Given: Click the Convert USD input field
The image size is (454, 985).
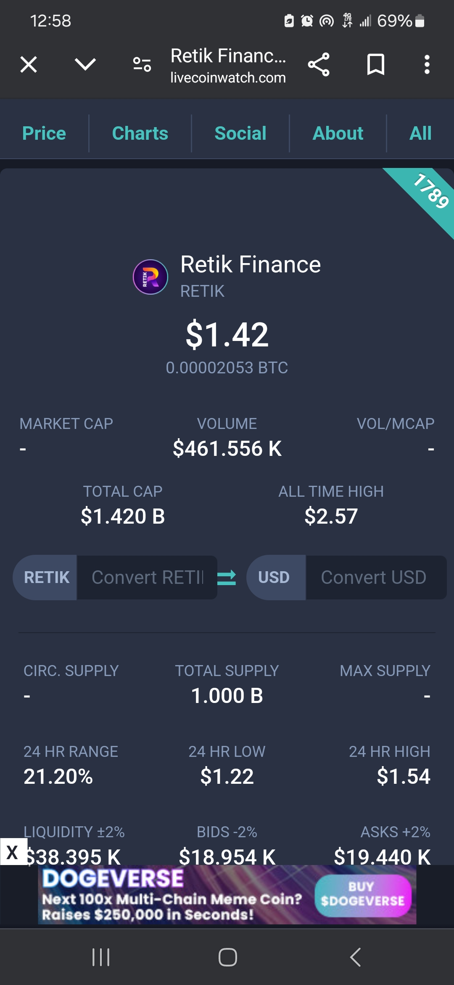Looking at the screenshot, I should (376, 578).
